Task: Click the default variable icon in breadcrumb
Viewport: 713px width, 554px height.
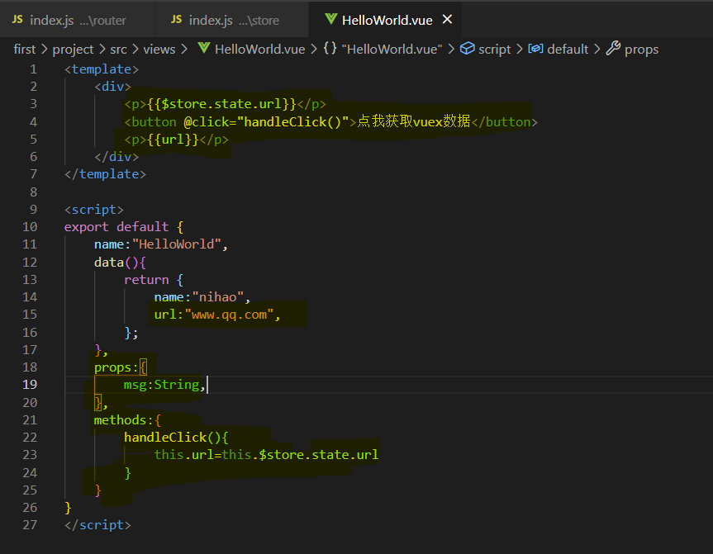Action: coord(535,48)
